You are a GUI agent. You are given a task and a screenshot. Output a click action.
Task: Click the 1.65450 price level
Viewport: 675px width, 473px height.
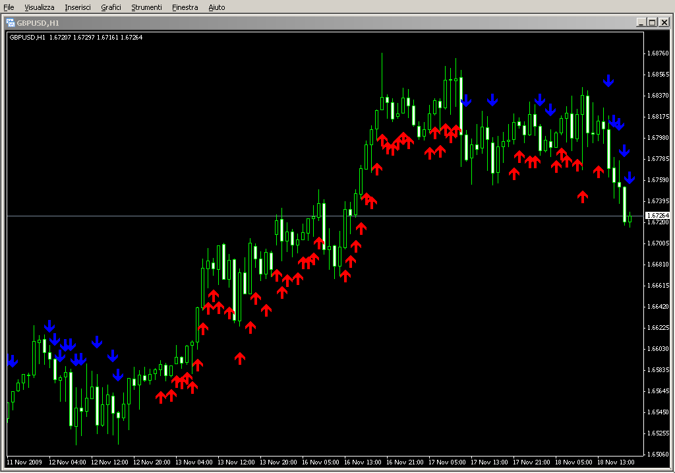coord(659,412)
